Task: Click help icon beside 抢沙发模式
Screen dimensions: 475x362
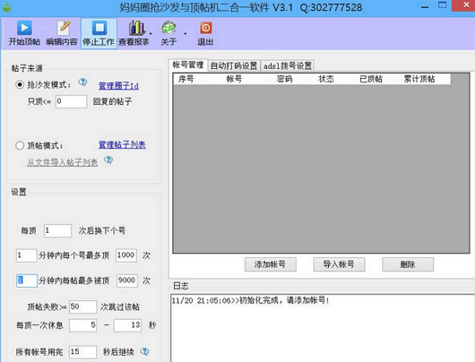Action: click(82, 82)
